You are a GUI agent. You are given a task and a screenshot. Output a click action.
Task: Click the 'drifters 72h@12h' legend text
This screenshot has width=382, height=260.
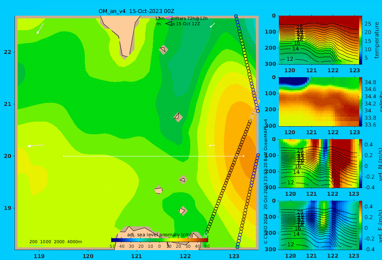[189, 18]
